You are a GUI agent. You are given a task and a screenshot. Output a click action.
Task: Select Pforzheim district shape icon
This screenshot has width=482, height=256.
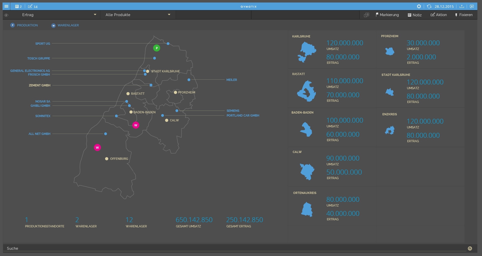[390, 51]
